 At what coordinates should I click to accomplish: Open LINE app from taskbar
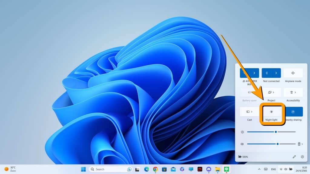[226, 169]
